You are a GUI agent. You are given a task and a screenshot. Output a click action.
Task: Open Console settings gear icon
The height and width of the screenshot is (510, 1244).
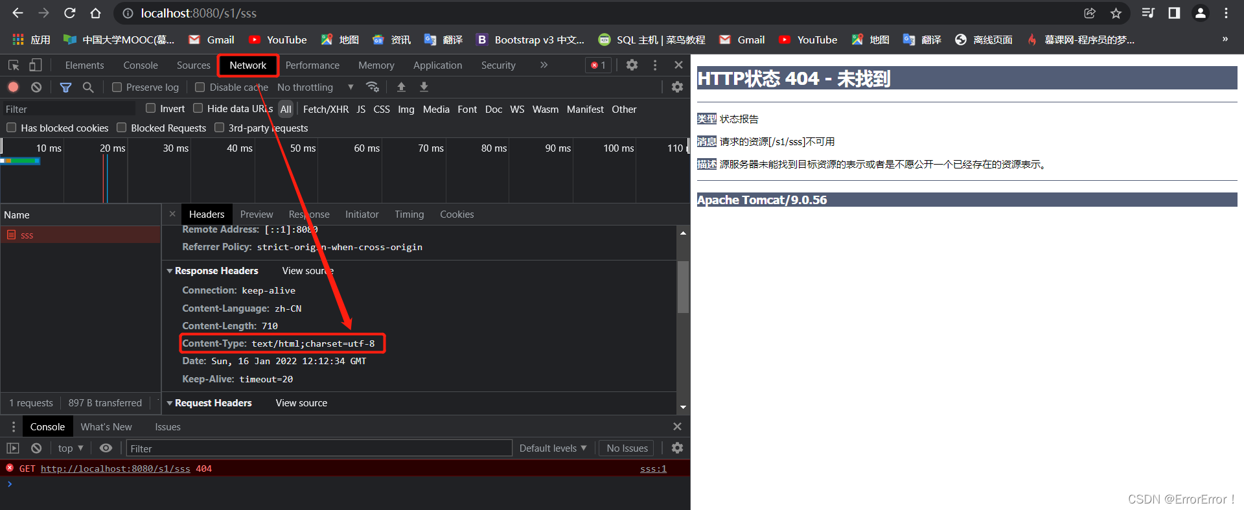click(x=677, y=448)
